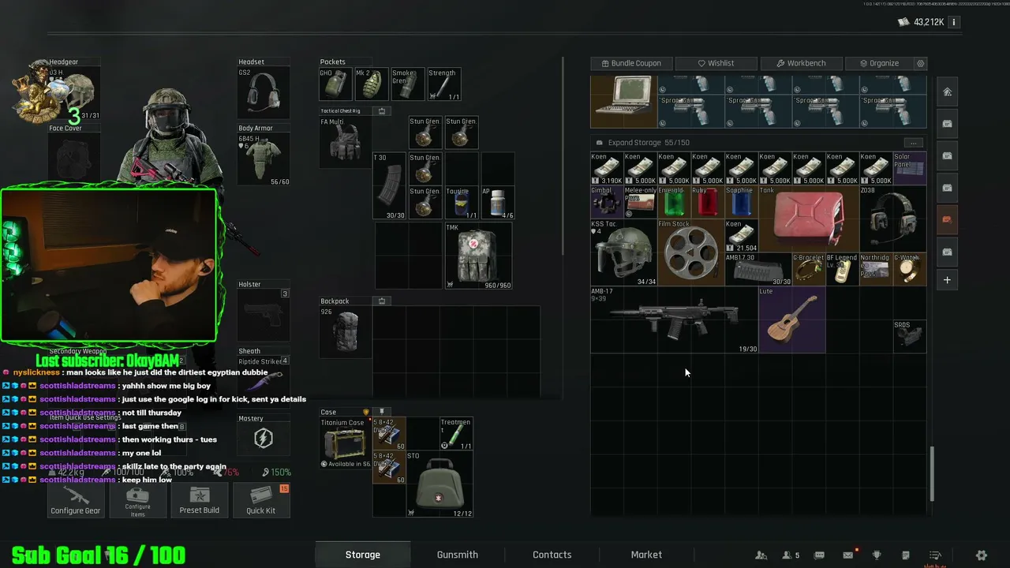Select the Emerald gem in storage
This screenshot has height=568, width=1010.
(674, 202)
